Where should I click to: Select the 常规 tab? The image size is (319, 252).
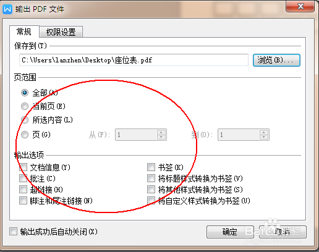point(24,31)
